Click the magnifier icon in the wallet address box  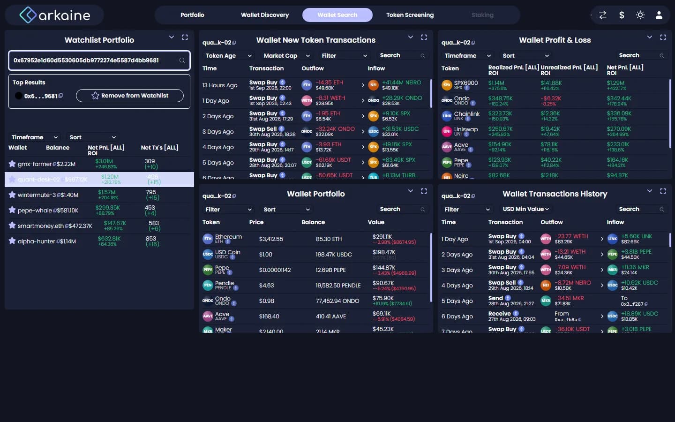pyautogui.click(x=182, y=60)
